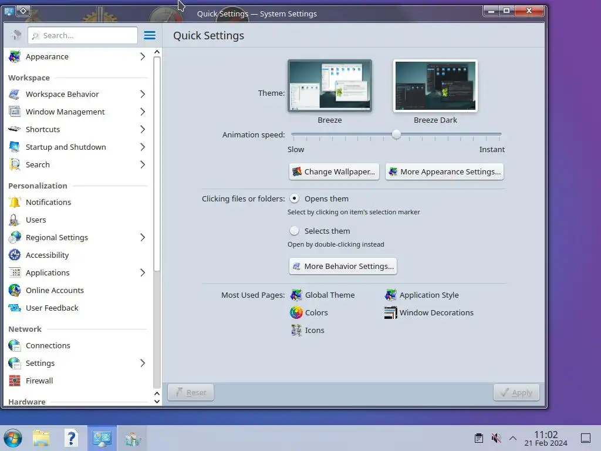Screen dimensions: 601x451
Task: Open the clipboard tray icon
Action: click(479, 438)
